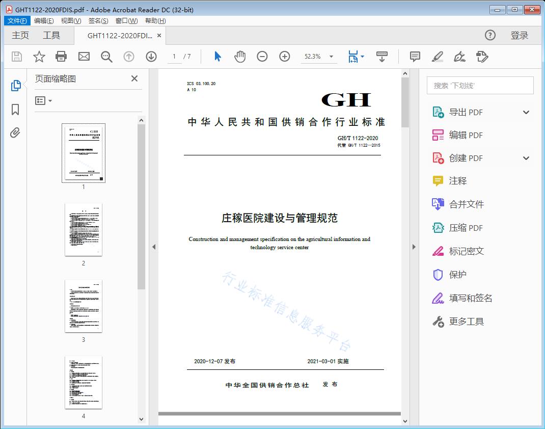Open the Attachments paperclip panel
This screenshot has height=429, width=545.
15,132
